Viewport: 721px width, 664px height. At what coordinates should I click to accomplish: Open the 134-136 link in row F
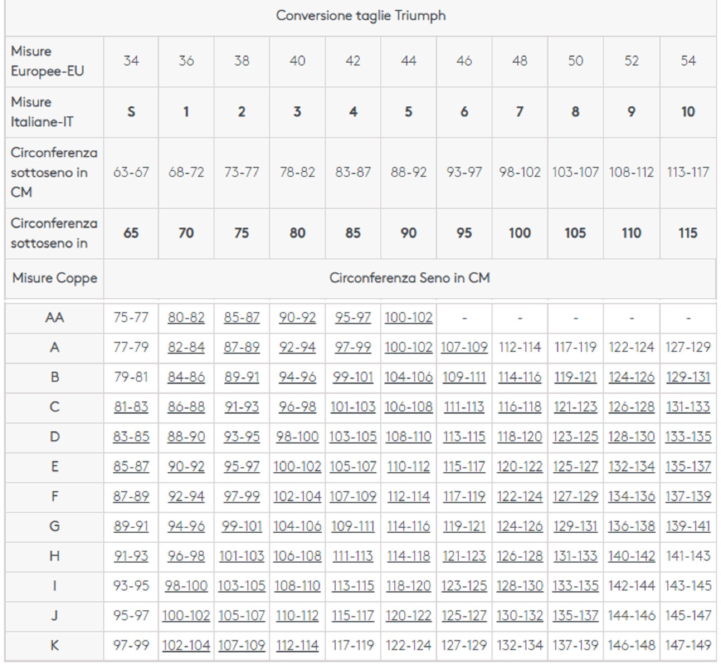(631, 496)
